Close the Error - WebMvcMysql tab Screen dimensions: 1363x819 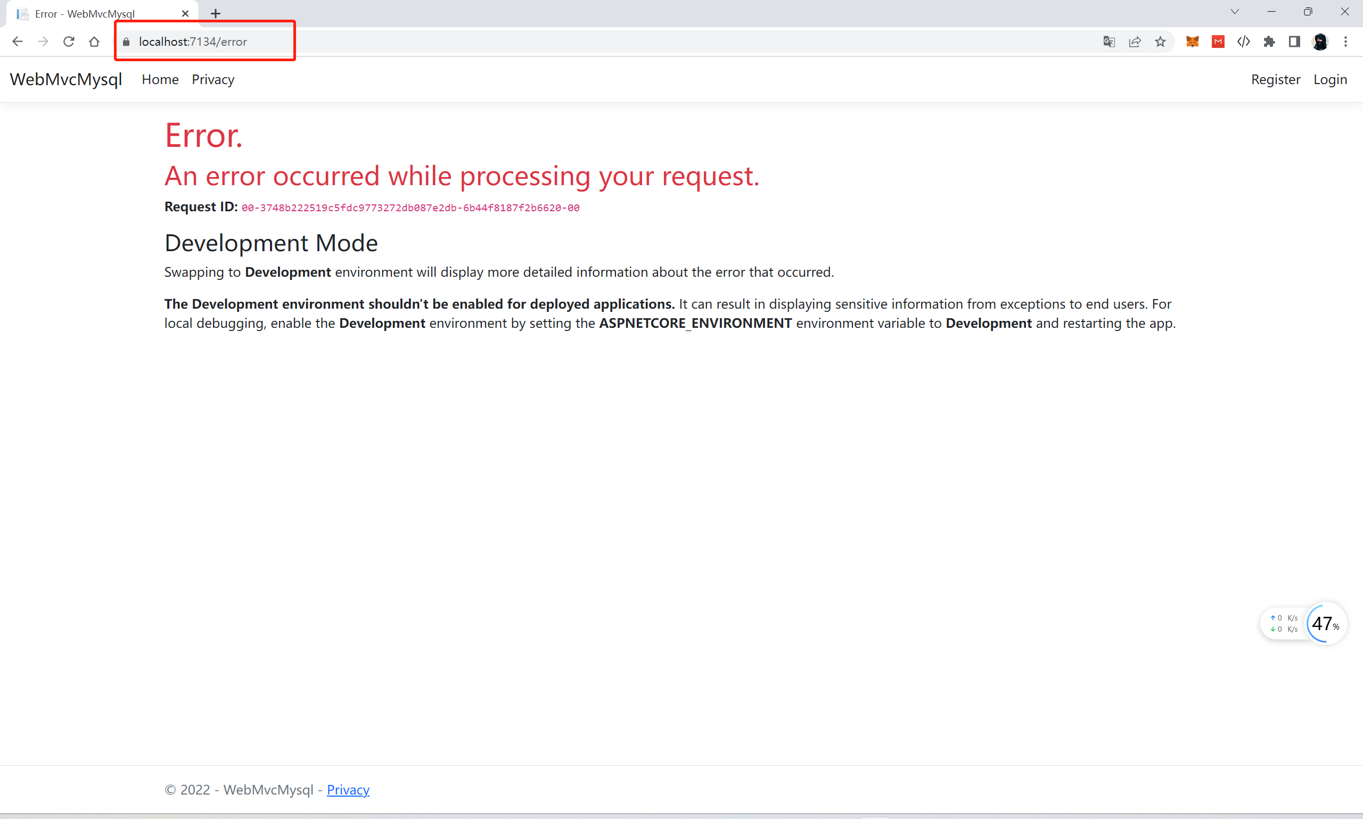pyautogui.click(x=185, y=13)
